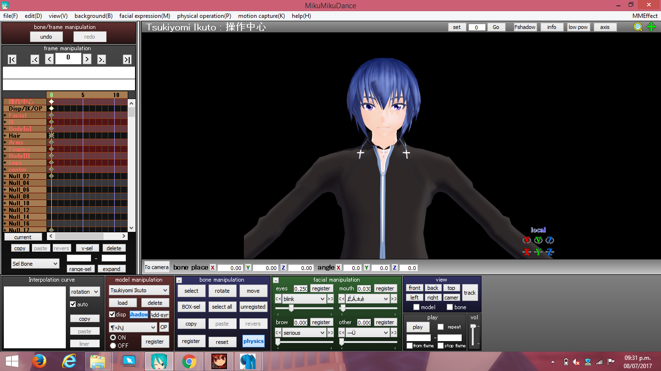The height and width of the screenshot is (371, 661).
Task: Step back one frame arrow
Action: 49,59
